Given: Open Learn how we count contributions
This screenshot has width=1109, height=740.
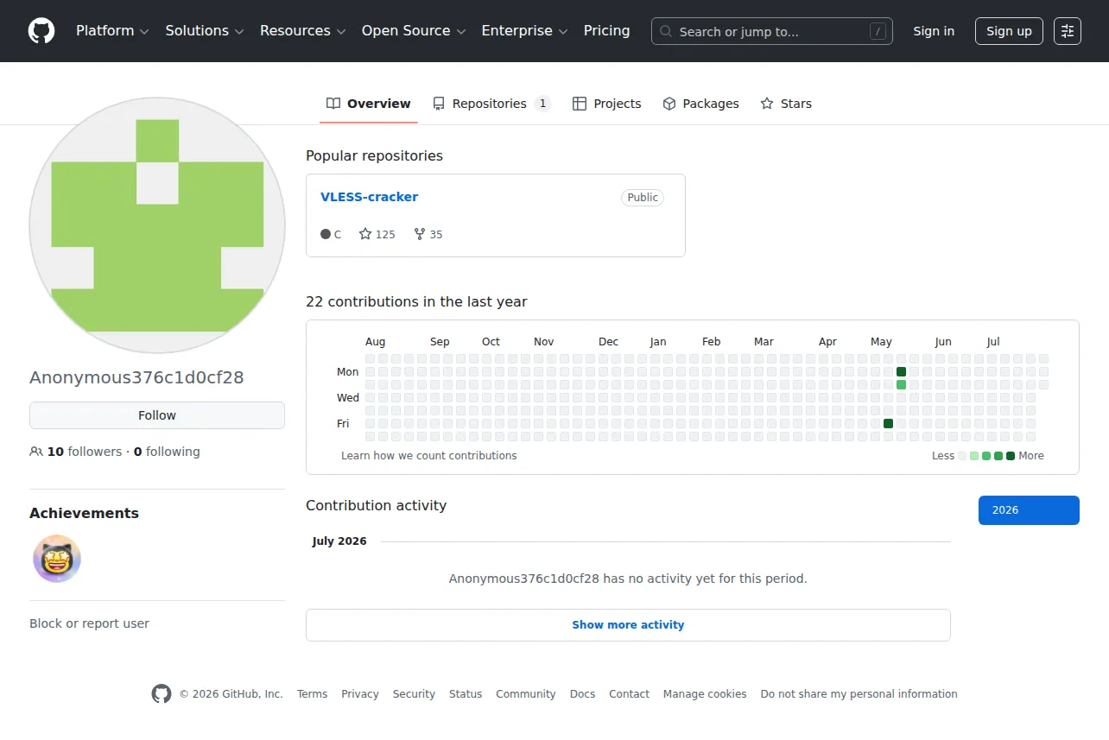Looking at the screenshot, I should click(429, 456).
